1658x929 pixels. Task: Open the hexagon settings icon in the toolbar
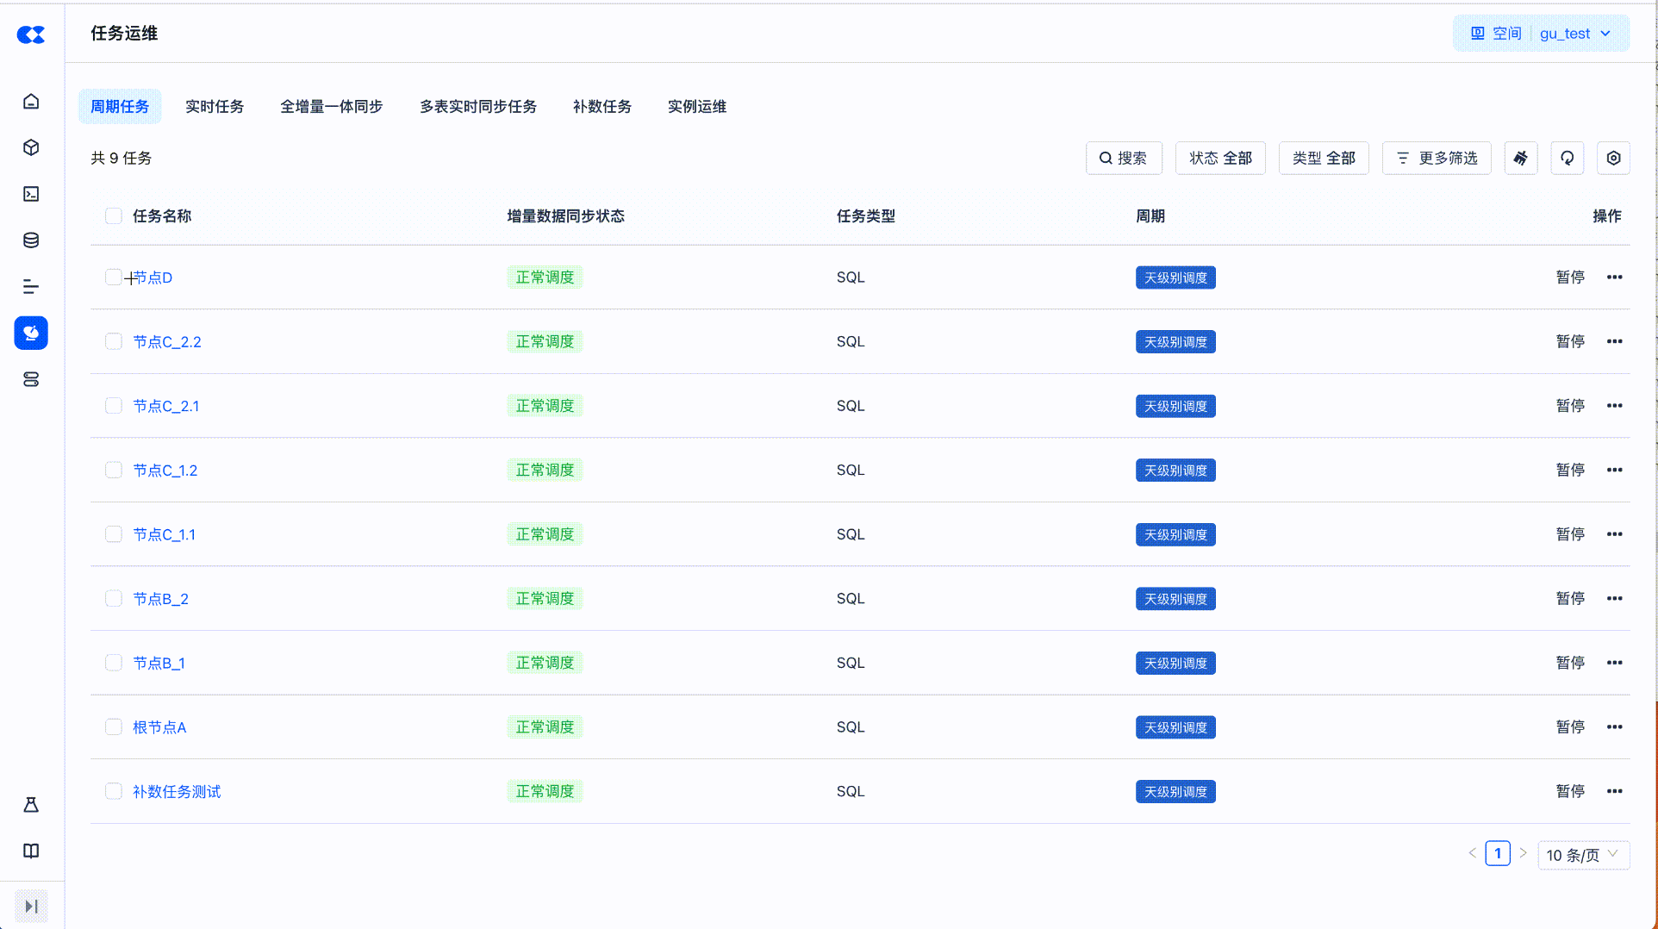click(1613, 158)
